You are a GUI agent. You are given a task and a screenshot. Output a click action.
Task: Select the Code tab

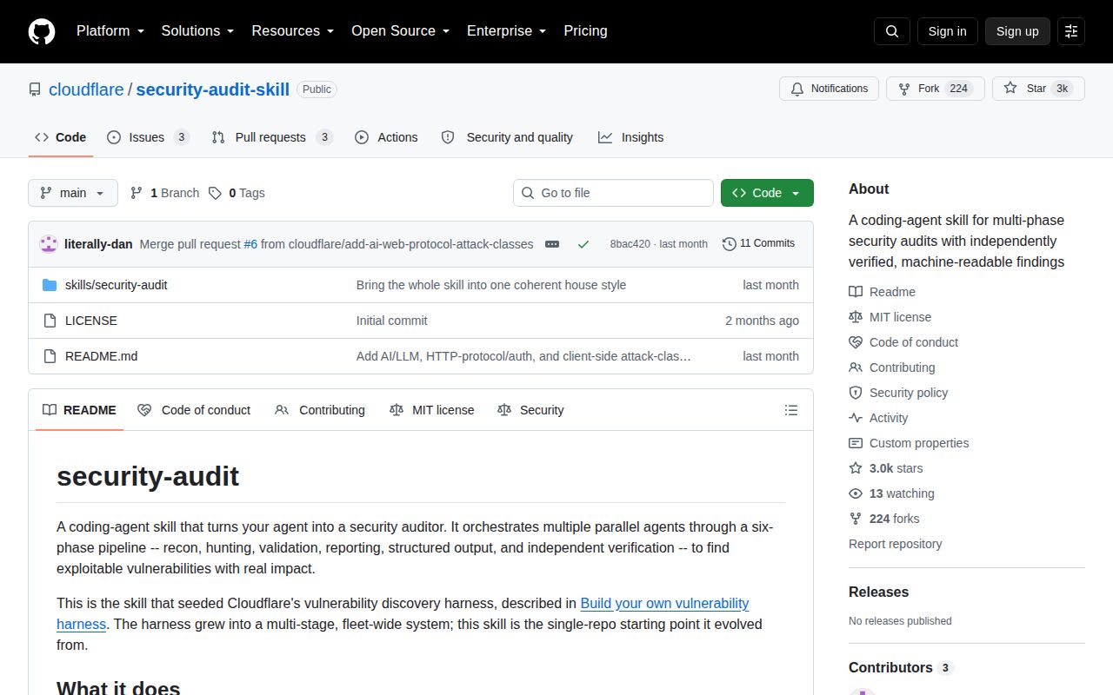pos(60,137)
